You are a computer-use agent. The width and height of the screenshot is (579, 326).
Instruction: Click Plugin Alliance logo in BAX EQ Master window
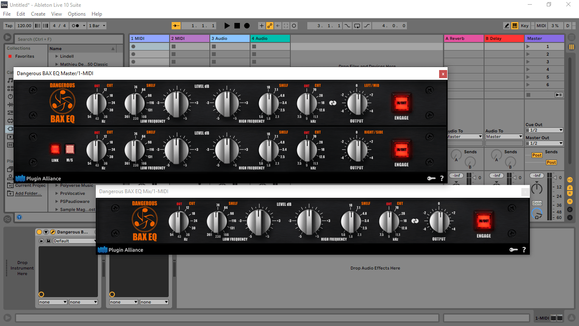38,179
